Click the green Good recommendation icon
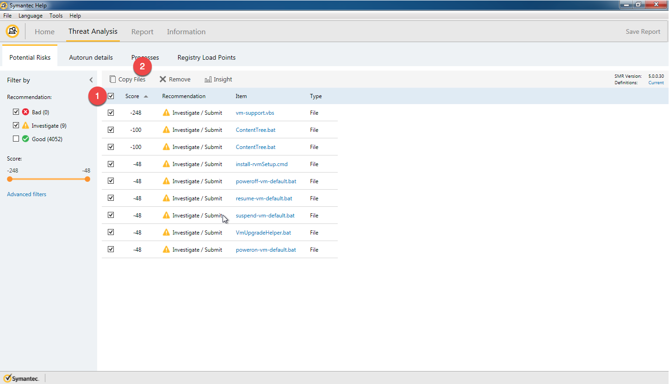Image resolution: width=669 pixels, height=384 pixels. coord(25,139)
